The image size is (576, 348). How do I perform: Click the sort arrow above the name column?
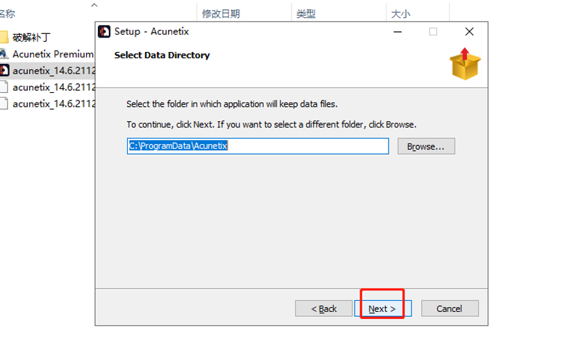tap(94, 5)
